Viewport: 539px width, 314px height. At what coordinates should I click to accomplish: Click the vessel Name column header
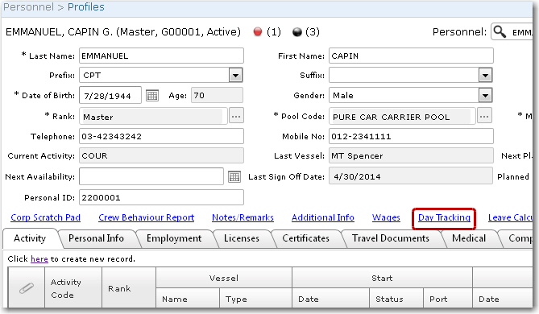click(x=188, y=299)
